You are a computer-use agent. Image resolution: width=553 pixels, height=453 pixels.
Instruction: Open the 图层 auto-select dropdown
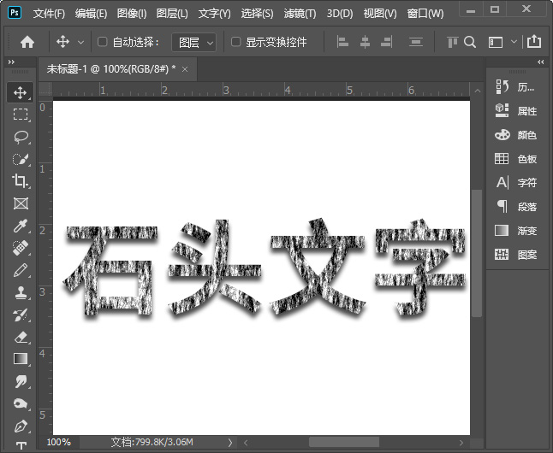pyautogui.click(x=194, y=43)
